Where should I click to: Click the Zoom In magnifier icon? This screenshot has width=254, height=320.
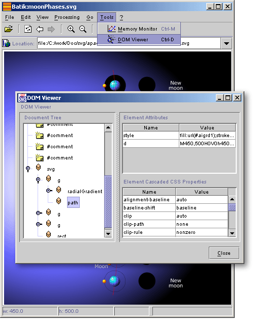[x=71, y=29]
